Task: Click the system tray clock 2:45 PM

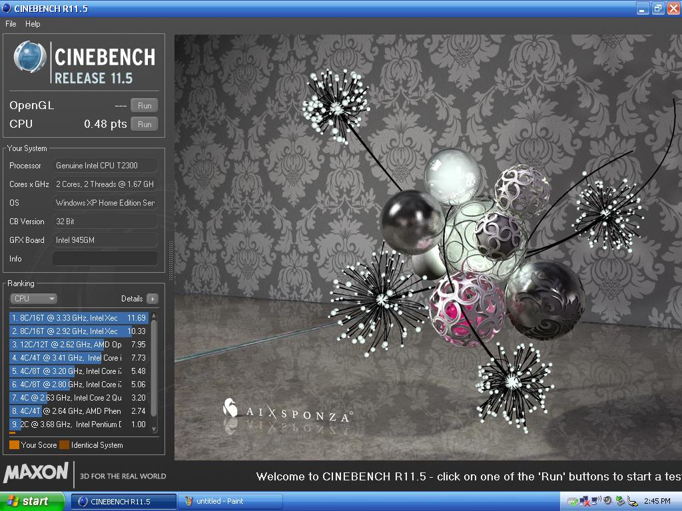Action: click(657, 502)
